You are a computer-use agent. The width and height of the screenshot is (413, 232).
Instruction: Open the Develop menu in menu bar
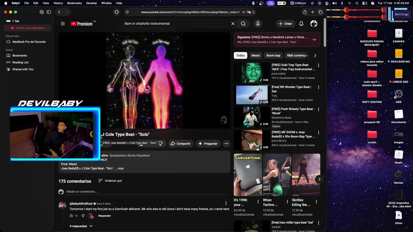coord(91,3)
